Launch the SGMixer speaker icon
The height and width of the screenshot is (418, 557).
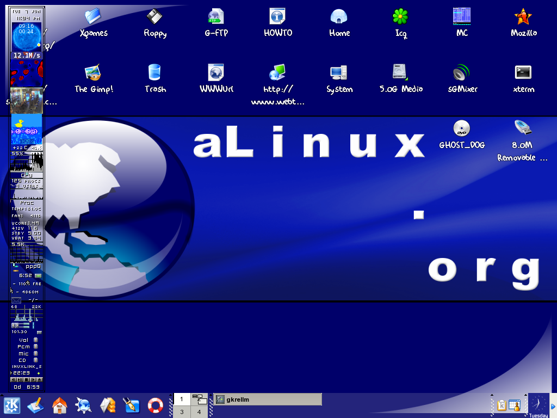point(462,72)
